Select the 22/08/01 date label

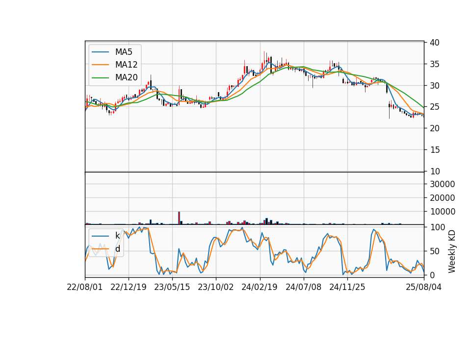(x=85, y=287)
